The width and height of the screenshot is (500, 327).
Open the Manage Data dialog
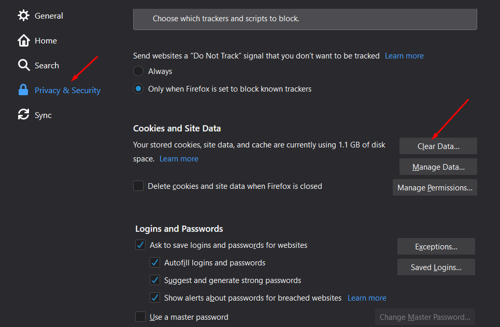coord(438,167)
